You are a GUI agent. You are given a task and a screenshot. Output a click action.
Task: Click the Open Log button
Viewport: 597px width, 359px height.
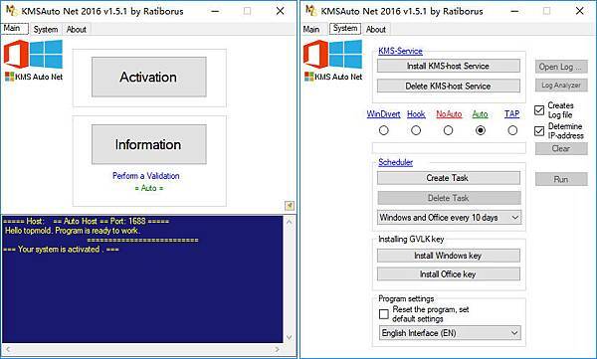coord(561,67)
